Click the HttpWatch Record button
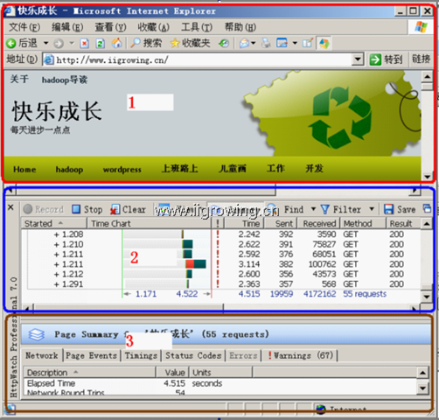This screenshot has height=420, width=439. click(x=43, y=209)
